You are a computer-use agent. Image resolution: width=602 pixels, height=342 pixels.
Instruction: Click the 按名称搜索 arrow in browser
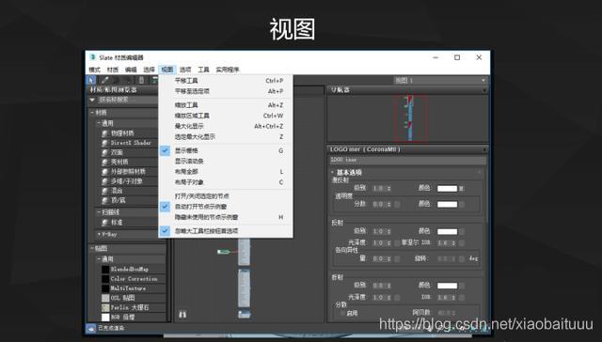point(92,100)
